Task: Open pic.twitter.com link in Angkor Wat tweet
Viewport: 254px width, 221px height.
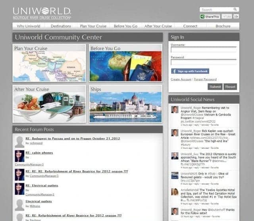Action: click(198, 121)
